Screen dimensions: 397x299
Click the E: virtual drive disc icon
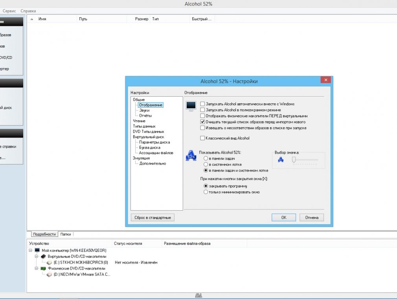50,262
